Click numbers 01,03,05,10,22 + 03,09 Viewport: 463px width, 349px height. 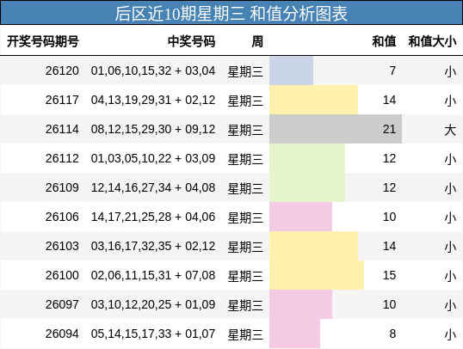[x=153, y=158]
